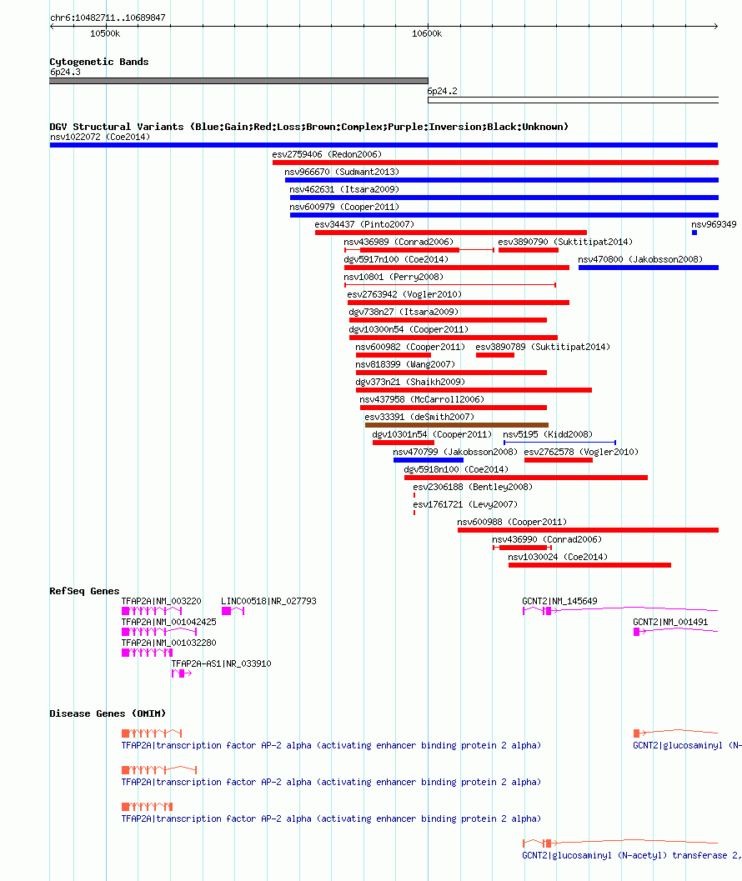Click the LINC00518 magenta gene glyph

[x=233, y=611]
